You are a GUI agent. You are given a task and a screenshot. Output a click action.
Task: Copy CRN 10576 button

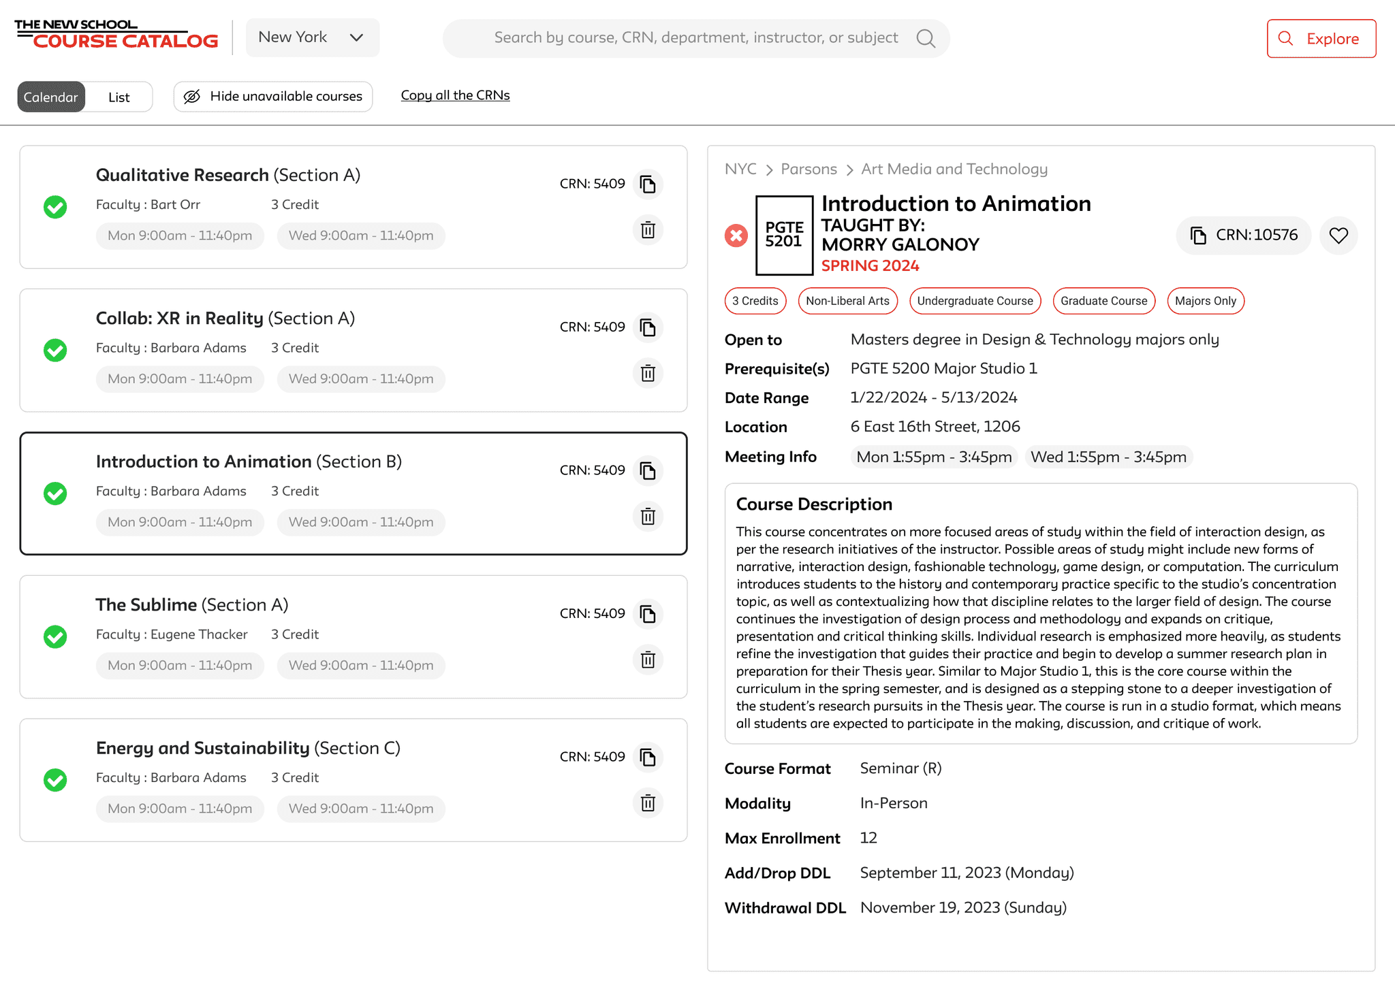pyautogui.click(x=1243, y=235)
